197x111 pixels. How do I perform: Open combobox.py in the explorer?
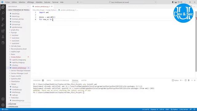17,90
